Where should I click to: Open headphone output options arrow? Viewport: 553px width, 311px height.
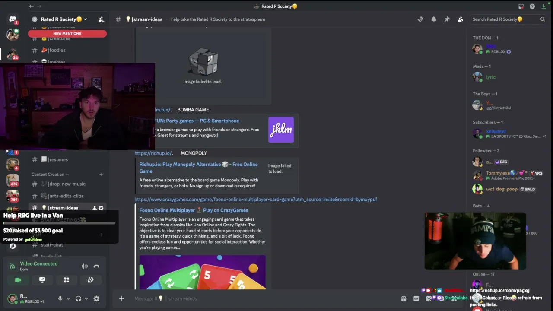(x=86, y=298)
